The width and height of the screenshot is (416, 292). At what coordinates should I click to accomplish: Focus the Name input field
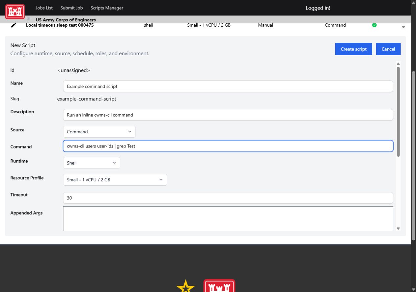(x=228, y=86)
